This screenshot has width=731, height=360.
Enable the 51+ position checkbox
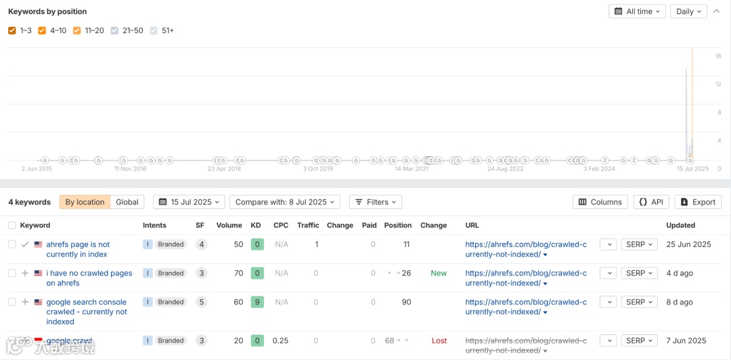click(x=154, y=30)
